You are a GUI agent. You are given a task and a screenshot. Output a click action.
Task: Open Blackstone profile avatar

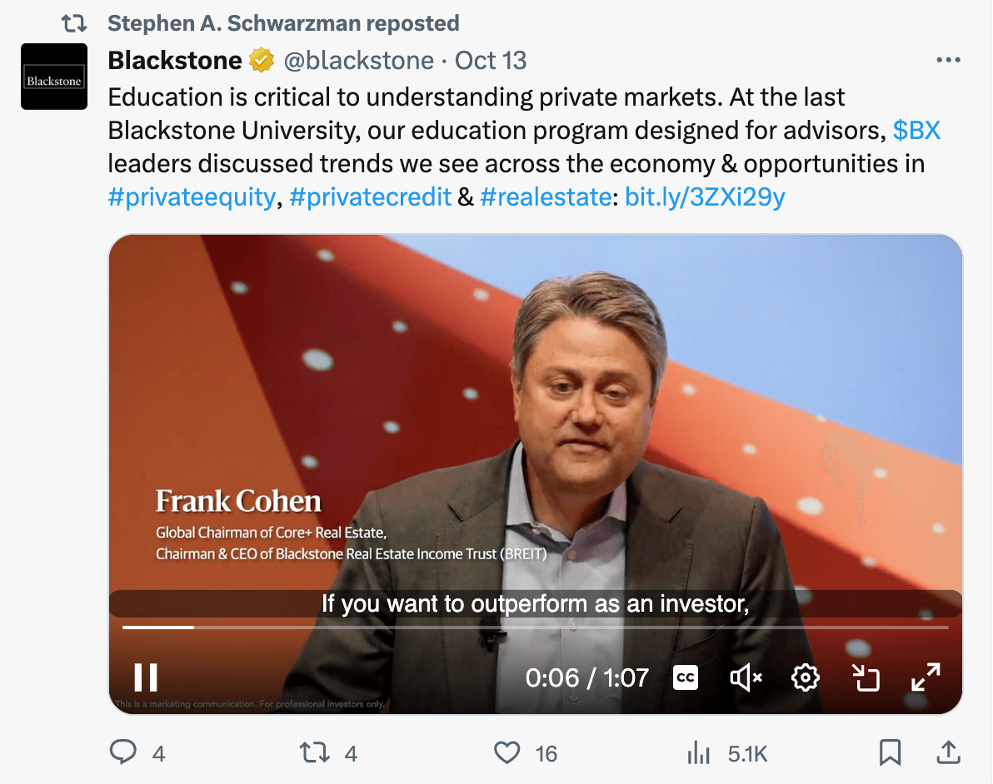click(x=54, y=77)
